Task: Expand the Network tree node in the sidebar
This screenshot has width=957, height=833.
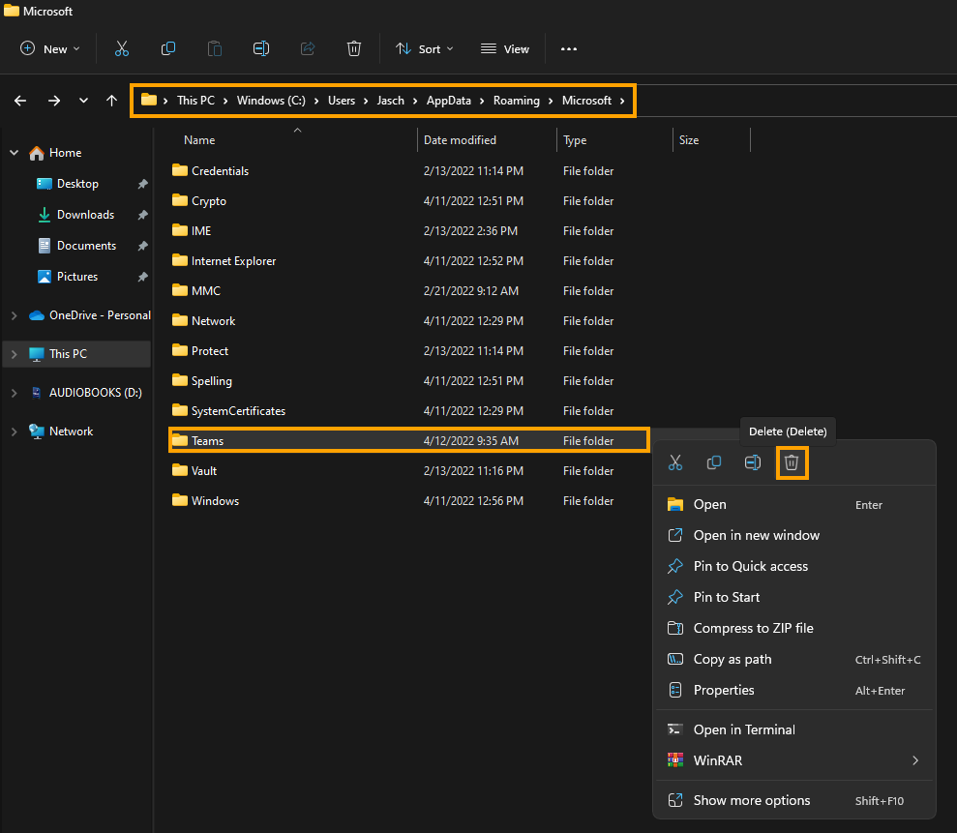Action: 15,431
